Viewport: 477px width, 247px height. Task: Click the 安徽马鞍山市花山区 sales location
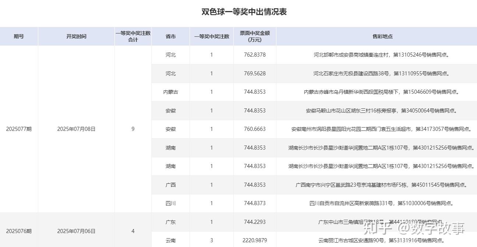tap(382, 111)
